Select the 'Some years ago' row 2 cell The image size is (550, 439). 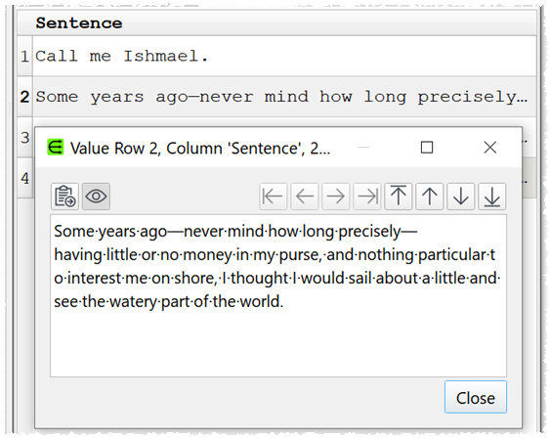[284, 97]
